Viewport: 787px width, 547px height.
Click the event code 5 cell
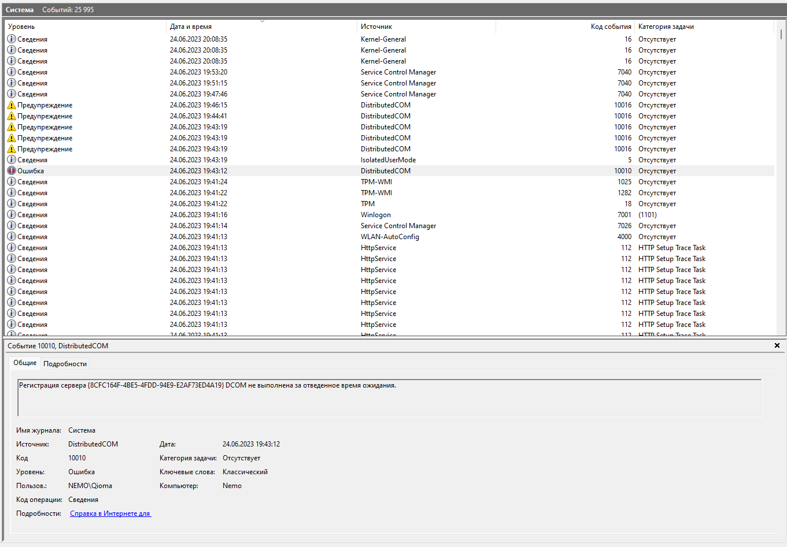tap(630, 160)
